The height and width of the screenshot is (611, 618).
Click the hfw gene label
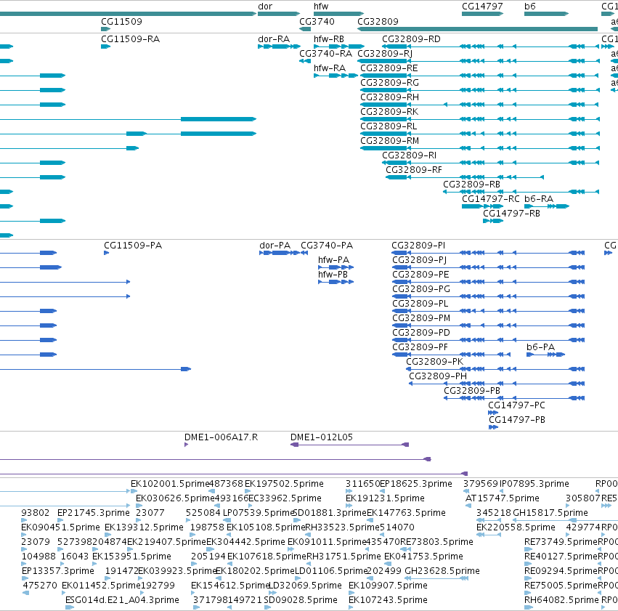point(321,7)
